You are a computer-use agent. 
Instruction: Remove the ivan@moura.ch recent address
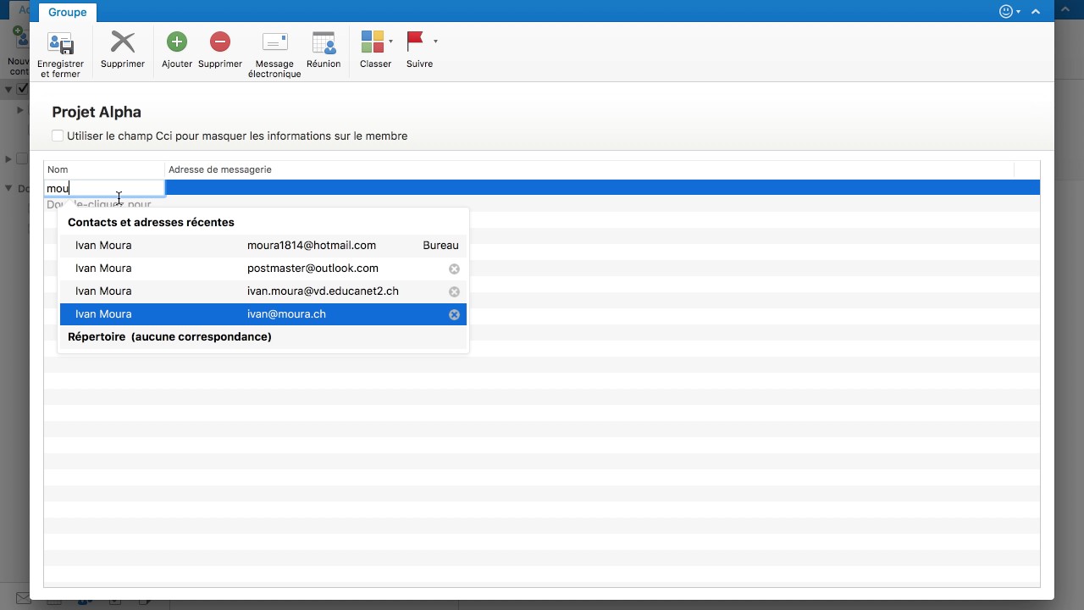click(x=454, y=314)
